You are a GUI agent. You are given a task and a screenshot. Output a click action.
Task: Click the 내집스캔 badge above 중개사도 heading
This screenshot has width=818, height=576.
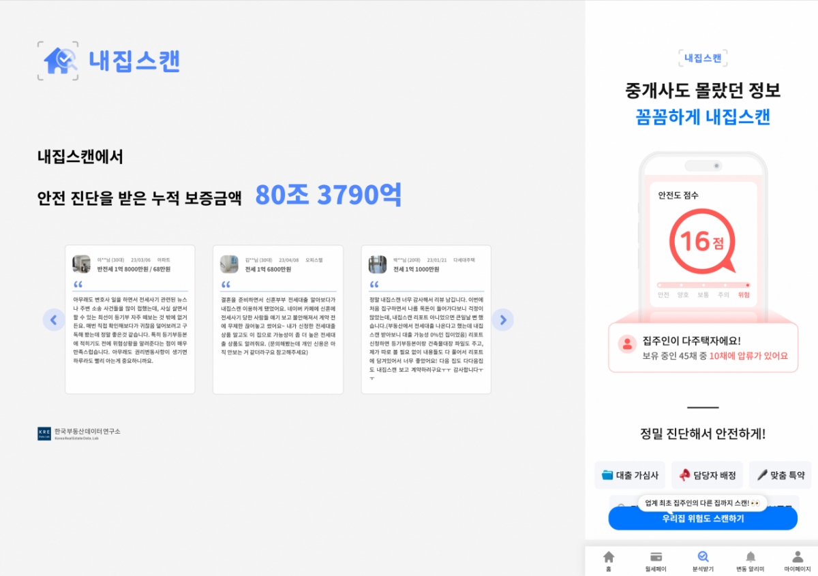tap(703, 59)
